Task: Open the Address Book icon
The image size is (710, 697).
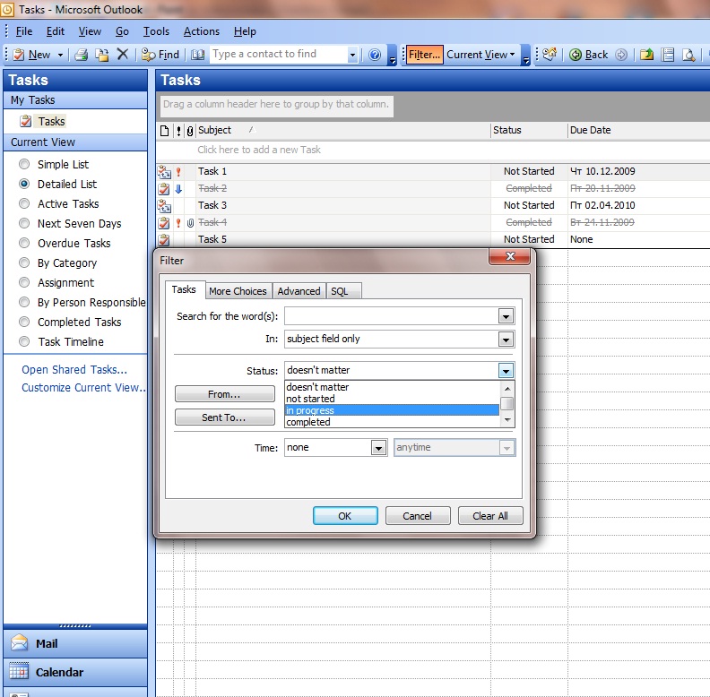Action: [x=197, y=55]
